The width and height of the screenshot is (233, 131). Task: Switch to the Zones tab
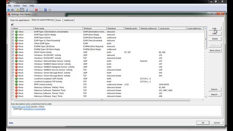pyautogui.click(x=58, y=20)
